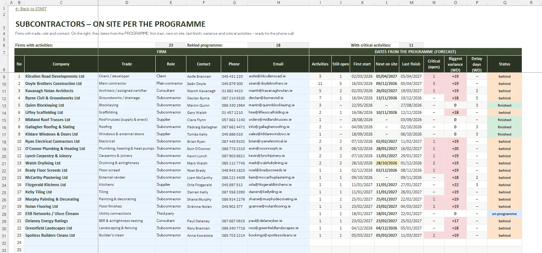Select 'Murphy Painting & Decorating' cell
The width and height of the screenshot is (542, 253).
click(61, 199)
